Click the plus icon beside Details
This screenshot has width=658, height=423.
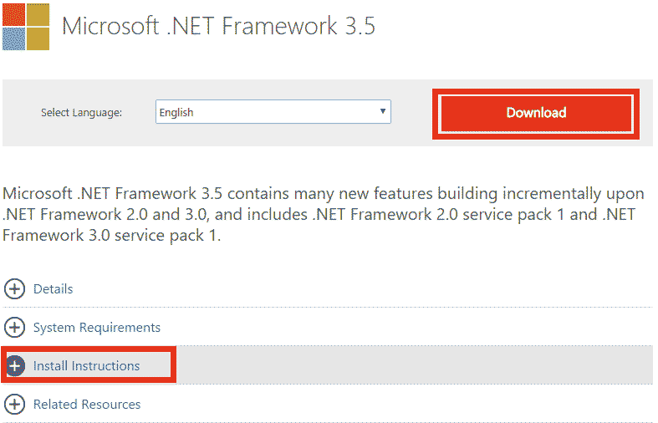(15, 289)
